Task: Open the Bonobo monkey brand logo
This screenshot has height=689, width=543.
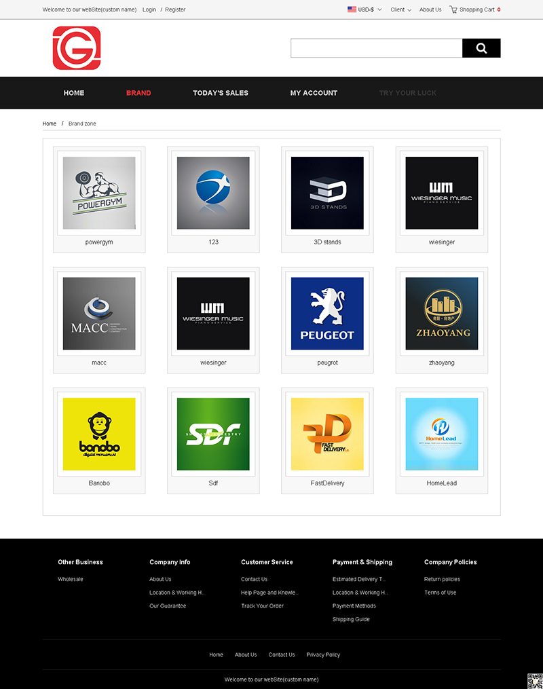Action: pyautogui.click(x=99, y=434)
